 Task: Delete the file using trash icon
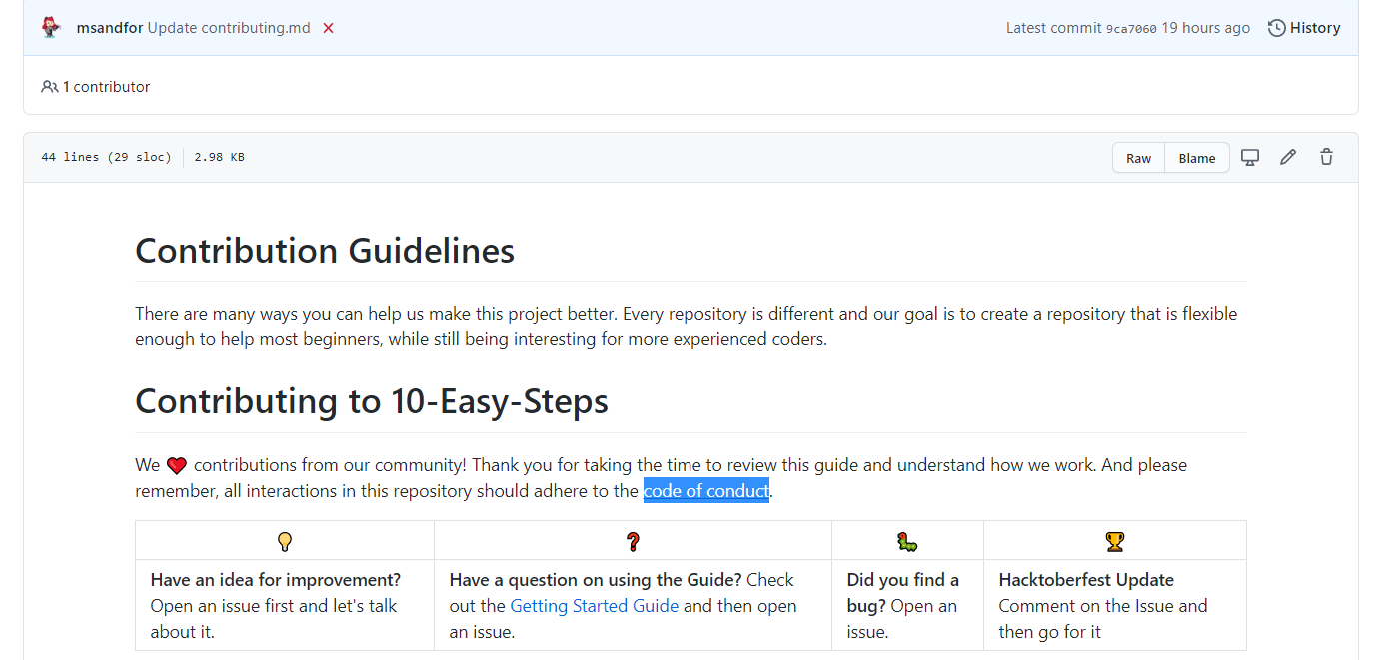point(1326,157)
